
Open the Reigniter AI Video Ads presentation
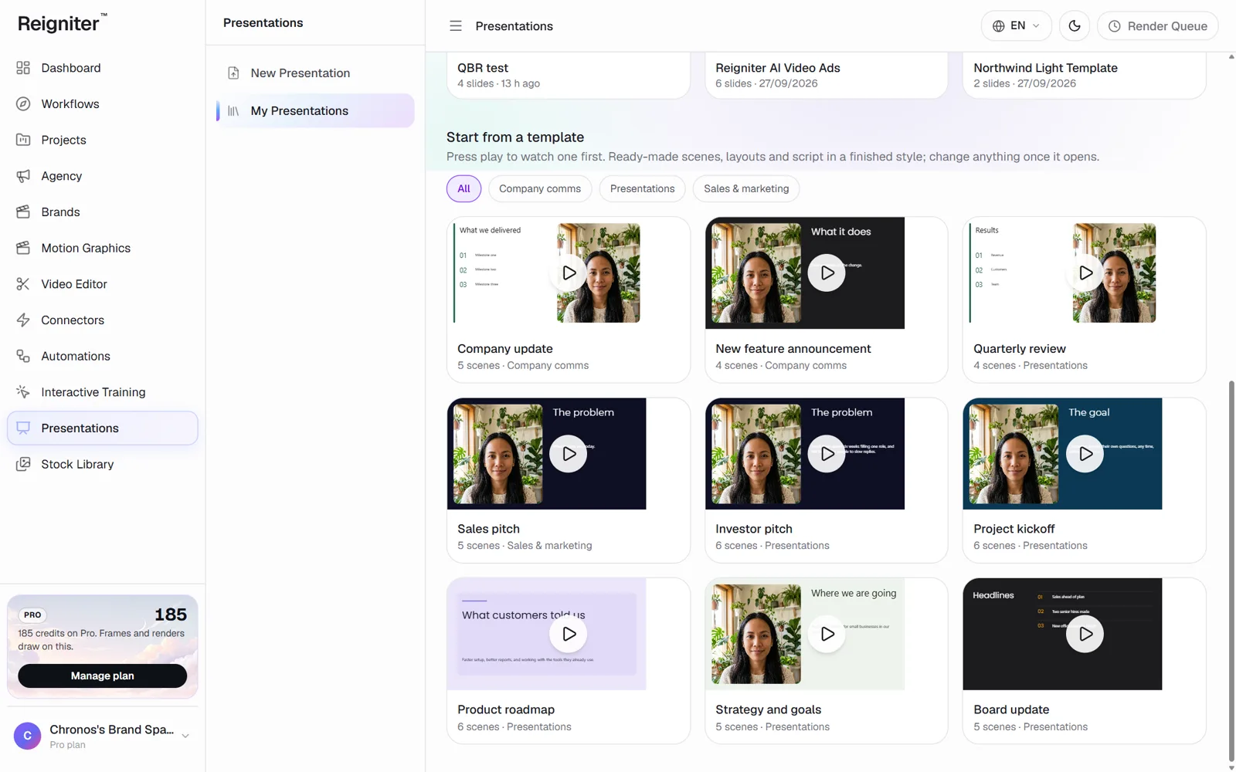click(x=827, y=75)
